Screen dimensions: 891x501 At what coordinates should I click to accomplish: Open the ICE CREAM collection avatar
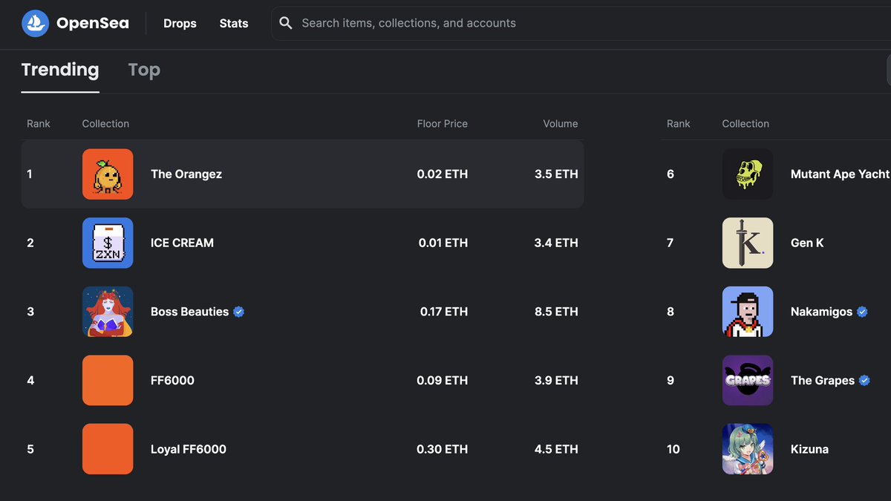tap(108, 243)
